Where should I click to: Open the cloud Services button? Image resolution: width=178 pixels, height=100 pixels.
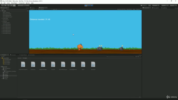coord(150,6)
